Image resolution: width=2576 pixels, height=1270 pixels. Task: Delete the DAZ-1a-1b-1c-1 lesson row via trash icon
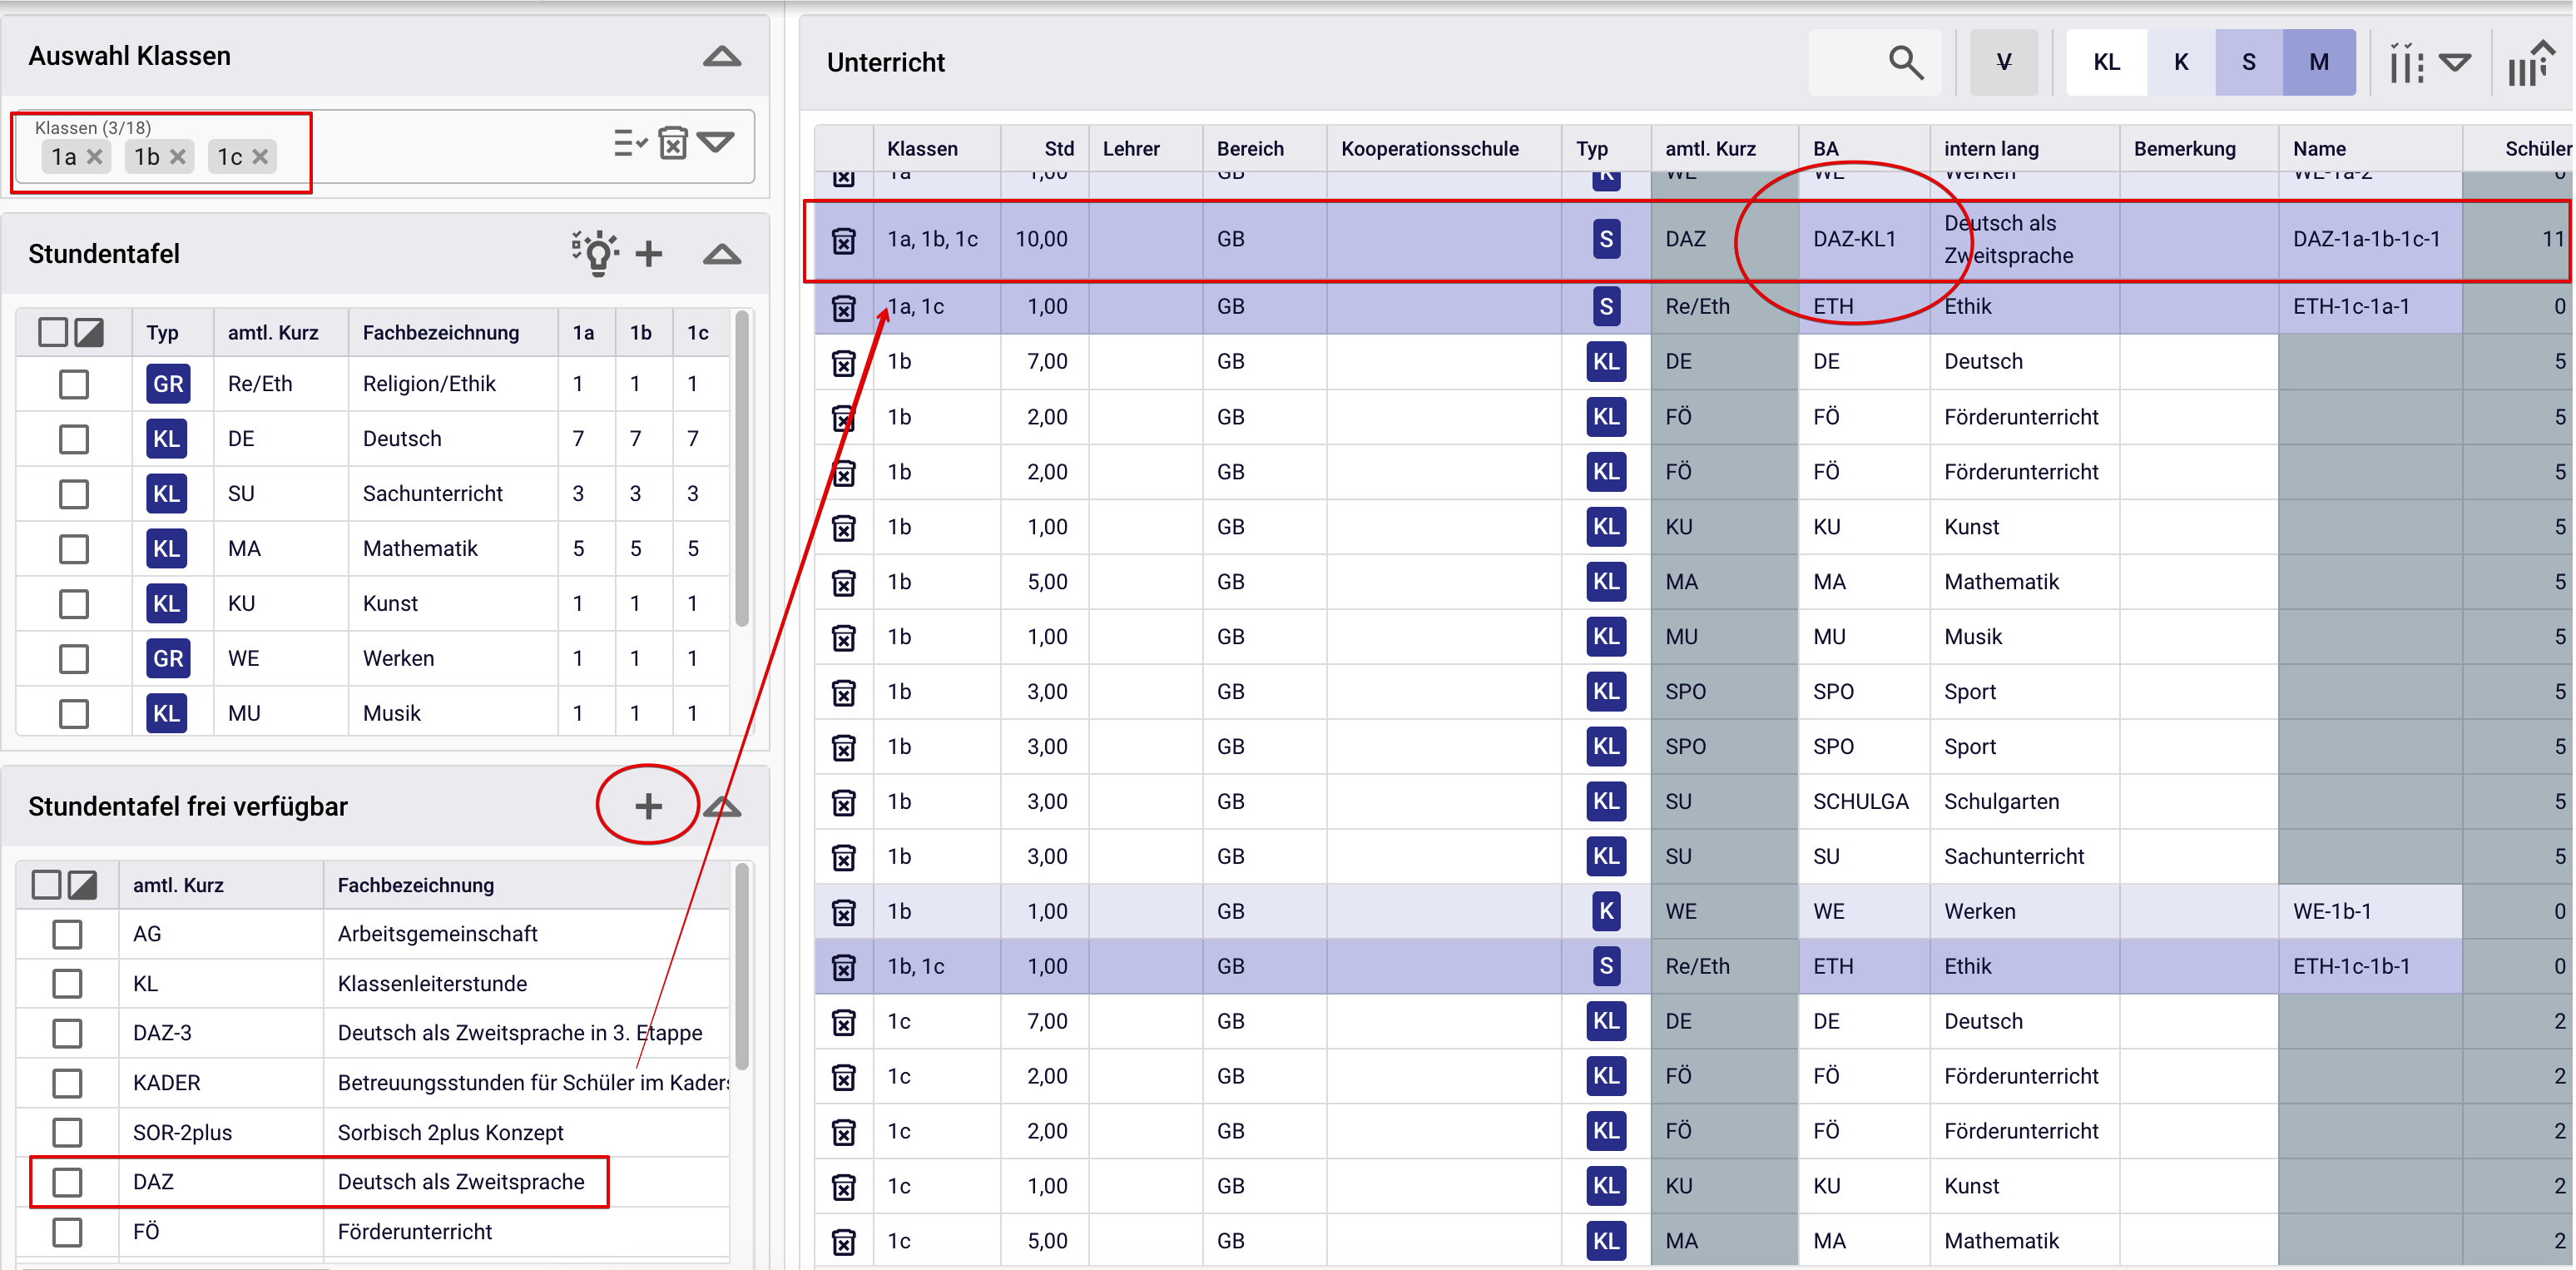[x=843, y=240]
